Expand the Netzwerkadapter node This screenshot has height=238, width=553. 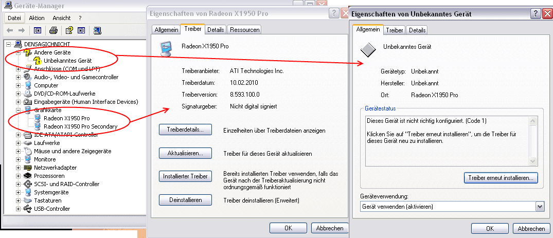19,168
